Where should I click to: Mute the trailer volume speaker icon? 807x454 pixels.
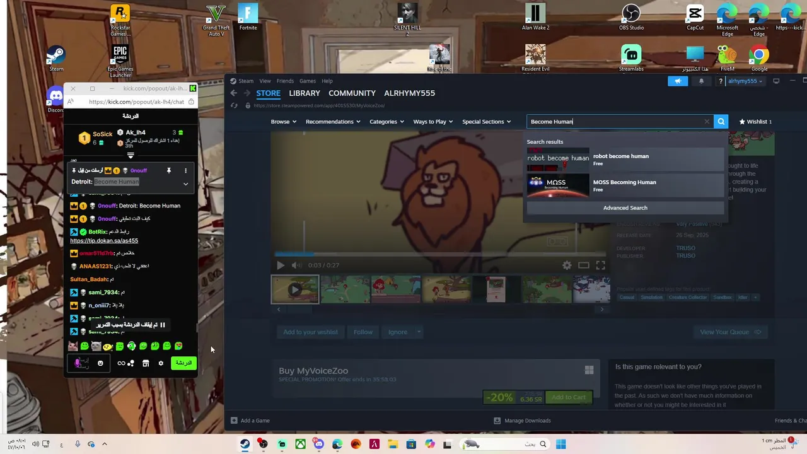(x=296, y=265)
